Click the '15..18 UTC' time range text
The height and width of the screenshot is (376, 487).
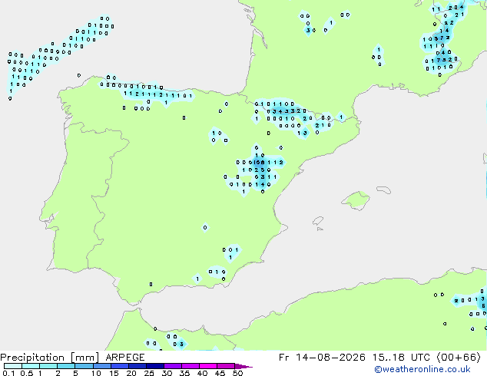pyautogui.click(x=402, y=358)
